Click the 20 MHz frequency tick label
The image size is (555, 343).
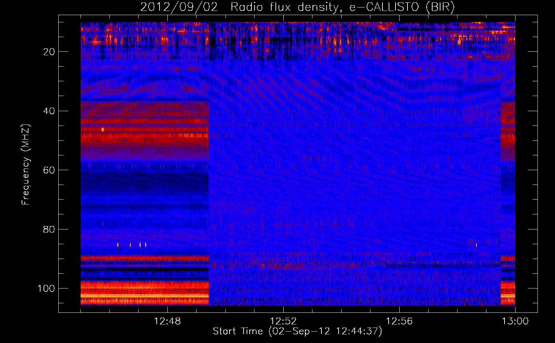(49, 52)
